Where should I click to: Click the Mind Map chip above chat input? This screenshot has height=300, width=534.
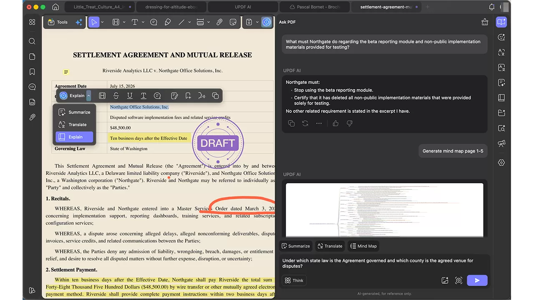pyautogui.click(x=363, y=246)
